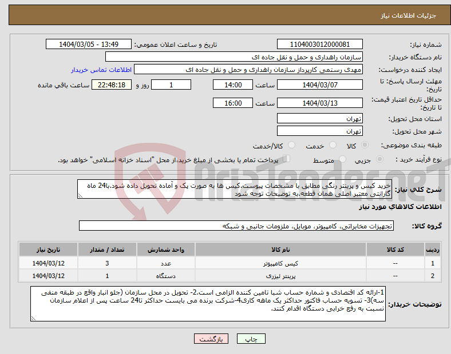
Task: Click the resize grip of توضیحات خریدار textarea
Action: pyautogui.click(x=33, y=318)
